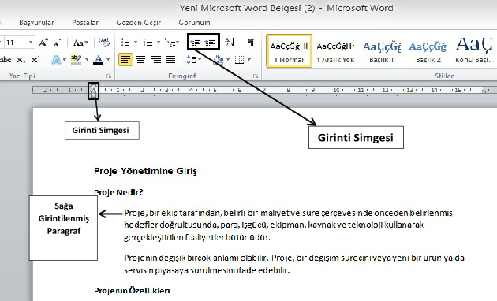
Task: Apply the Başlık 1 style
Action: tap(382, 51)
